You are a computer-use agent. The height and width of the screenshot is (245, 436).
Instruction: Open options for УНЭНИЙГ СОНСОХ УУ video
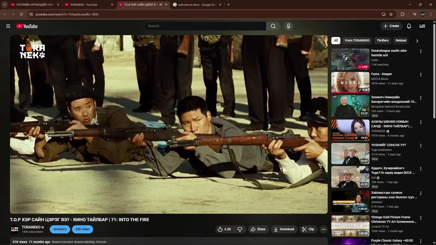pyautogui.click(x=421, y=146)
